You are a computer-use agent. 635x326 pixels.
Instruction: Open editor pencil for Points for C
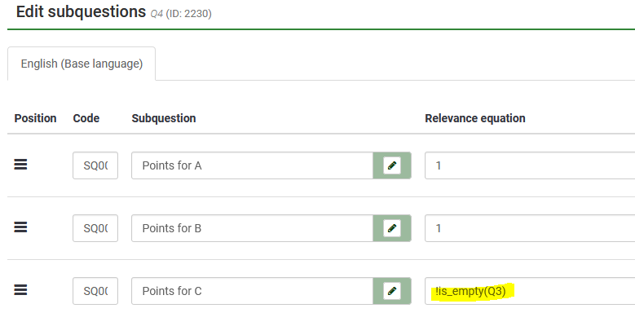pos(392,291)
